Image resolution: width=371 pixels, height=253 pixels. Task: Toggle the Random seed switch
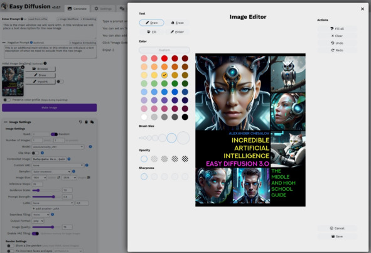54,134
